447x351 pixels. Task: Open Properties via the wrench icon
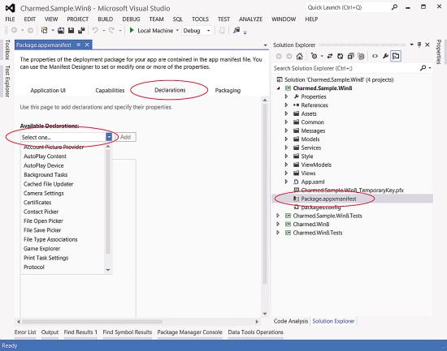pos(385,56)
